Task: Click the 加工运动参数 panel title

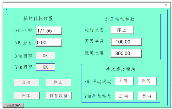Action: coord(120,19)
